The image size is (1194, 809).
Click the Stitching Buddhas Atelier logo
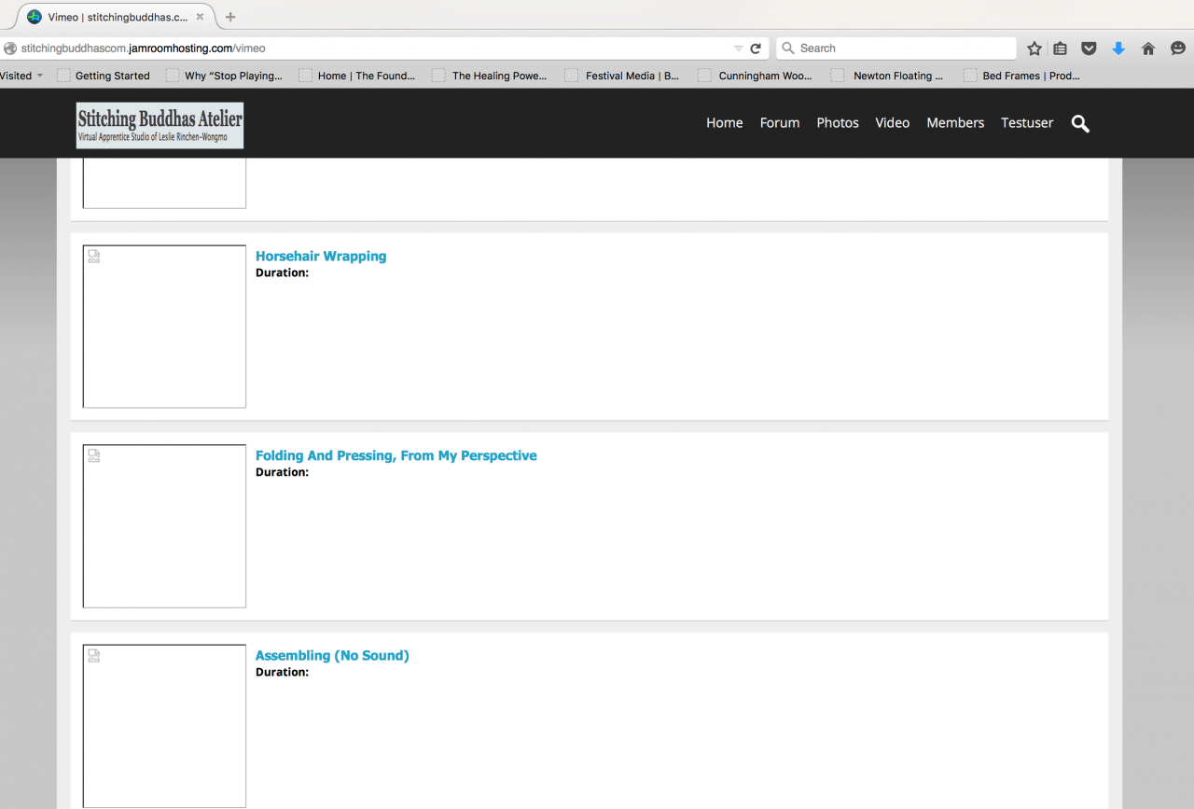point(160,125)
